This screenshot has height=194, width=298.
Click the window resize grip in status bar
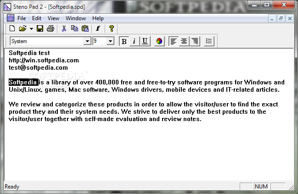[292, 187]
